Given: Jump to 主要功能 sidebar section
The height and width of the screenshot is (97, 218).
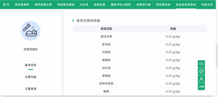Looking at the screenshot, I should coord(30,77).
